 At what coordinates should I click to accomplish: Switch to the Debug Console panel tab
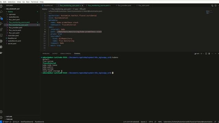click(x=66, y=54)
